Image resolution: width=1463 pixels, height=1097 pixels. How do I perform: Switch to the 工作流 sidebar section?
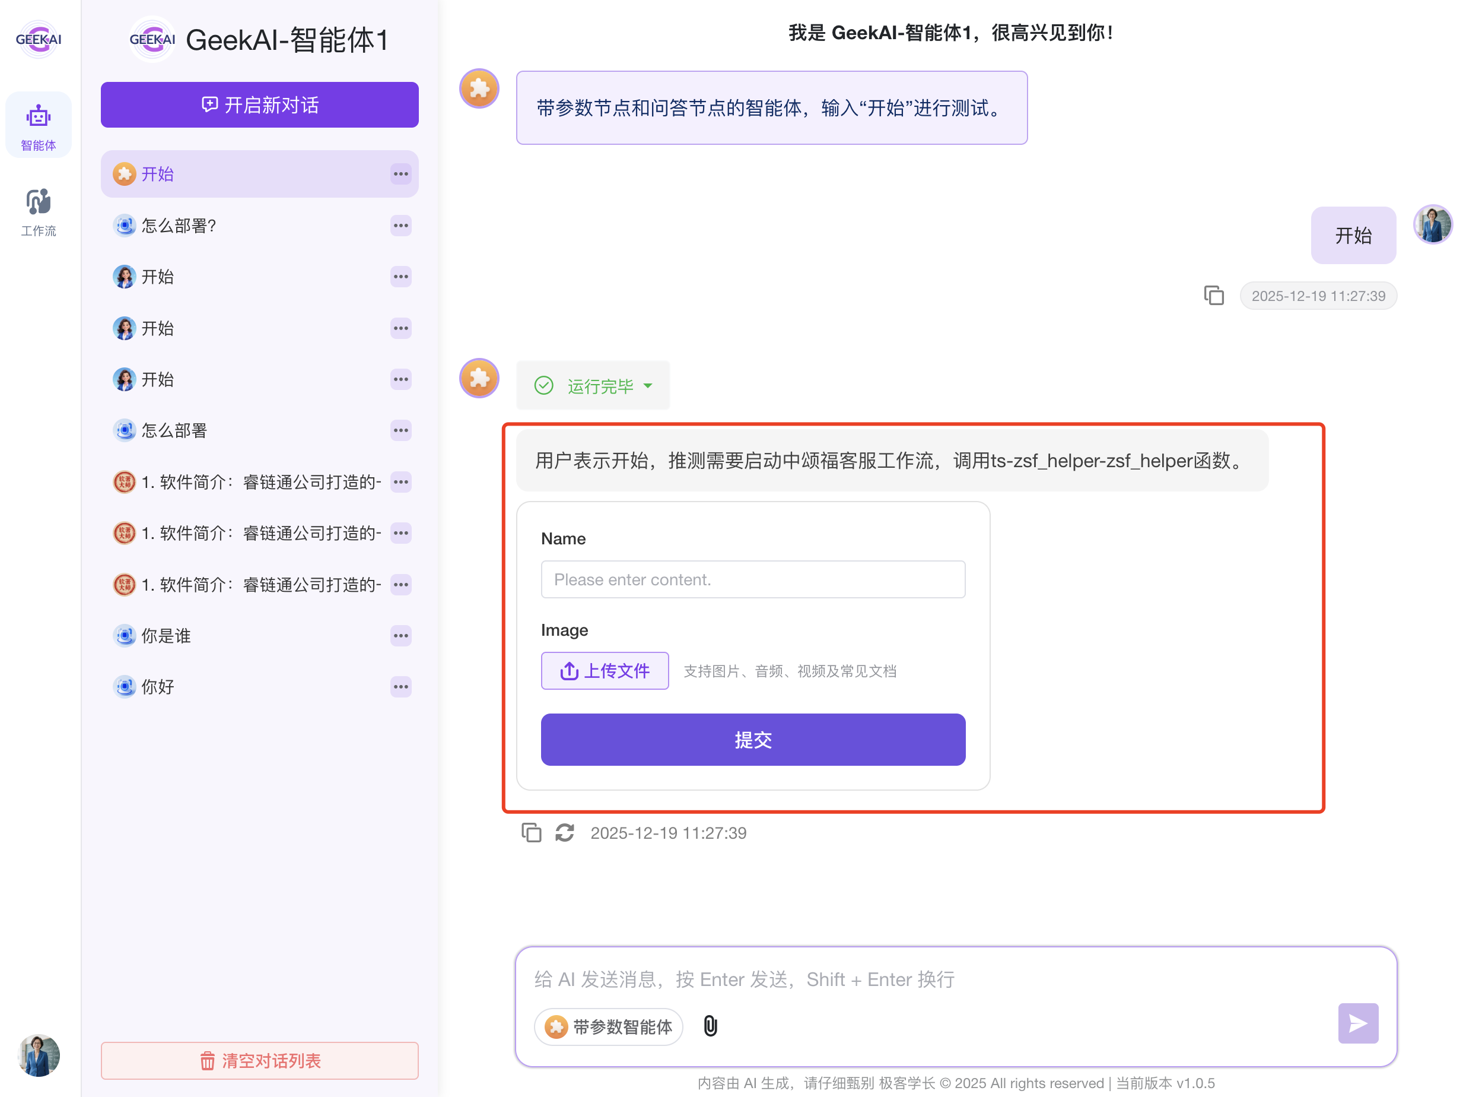39,212
